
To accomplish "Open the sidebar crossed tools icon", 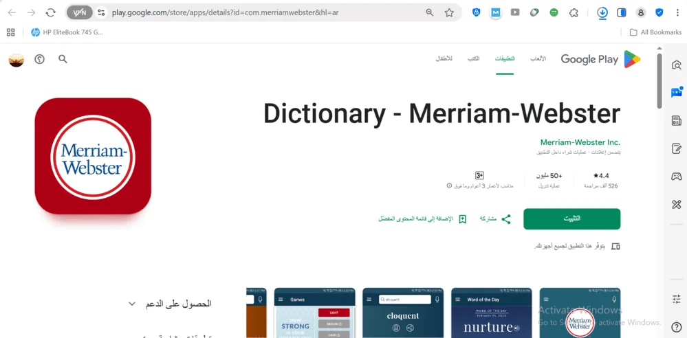I will pos(677,204).
